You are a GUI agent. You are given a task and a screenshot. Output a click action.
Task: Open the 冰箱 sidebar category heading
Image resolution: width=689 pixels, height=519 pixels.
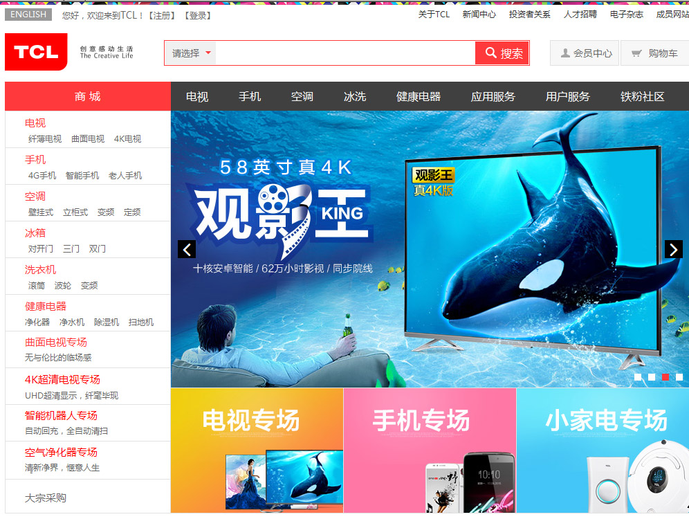[x=35, y=233]
